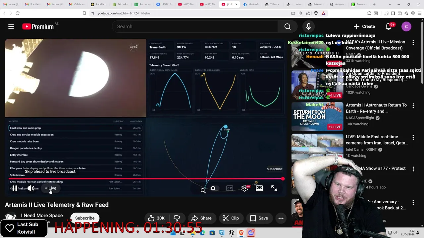The height and width of the screenshot is (238, 424).
Task: Open options menu for NASA's Artemis II video
Action: (x=413, y=43)
